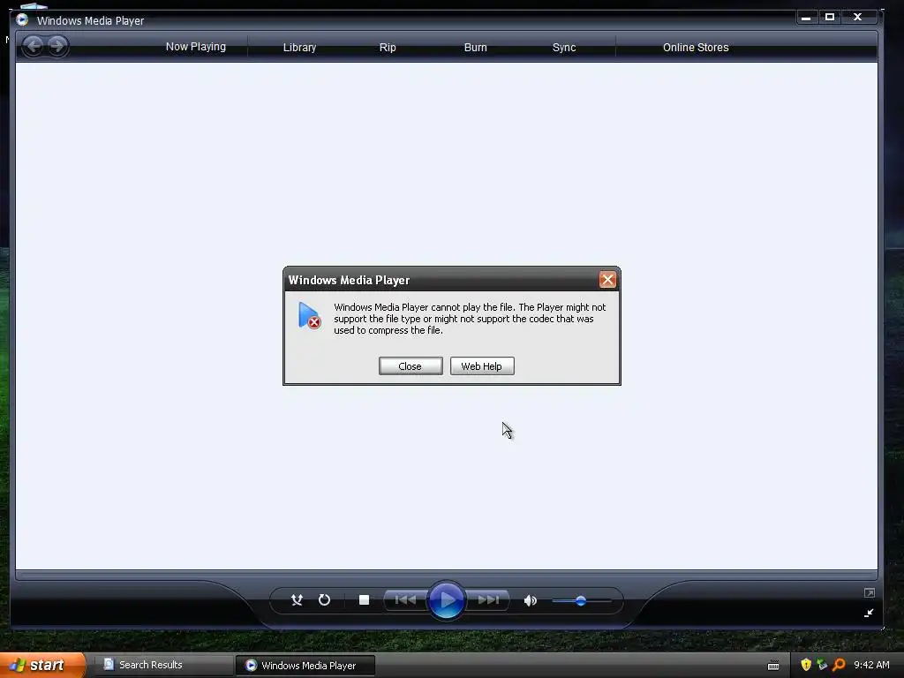Dismiss the dialog using its red X button

pos(607,280)
